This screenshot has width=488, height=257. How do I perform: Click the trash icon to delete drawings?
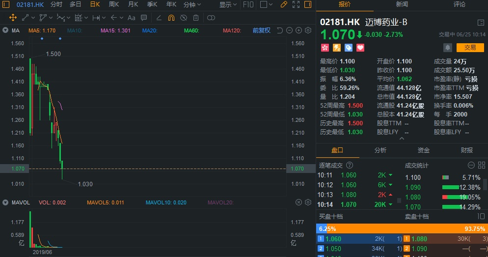click(x=196, y=18)
